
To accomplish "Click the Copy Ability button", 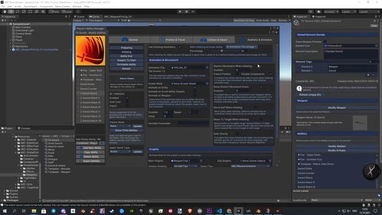I will click(90, 152).
